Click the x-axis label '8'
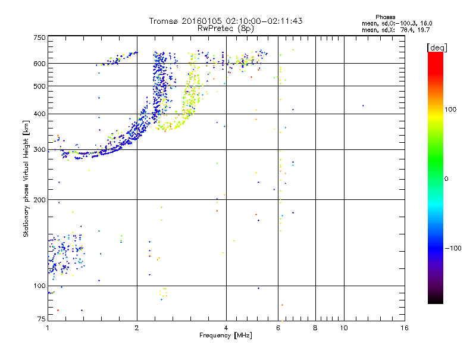Image resolution: width=476 pixels, height=357 pixels. point(315,328)
